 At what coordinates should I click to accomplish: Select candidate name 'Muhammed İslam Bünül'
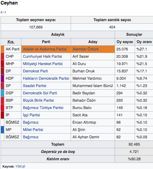pos(93,86)
